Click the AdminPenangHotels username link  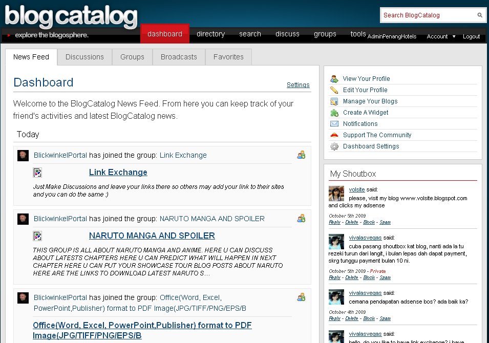tap(392, 36)
